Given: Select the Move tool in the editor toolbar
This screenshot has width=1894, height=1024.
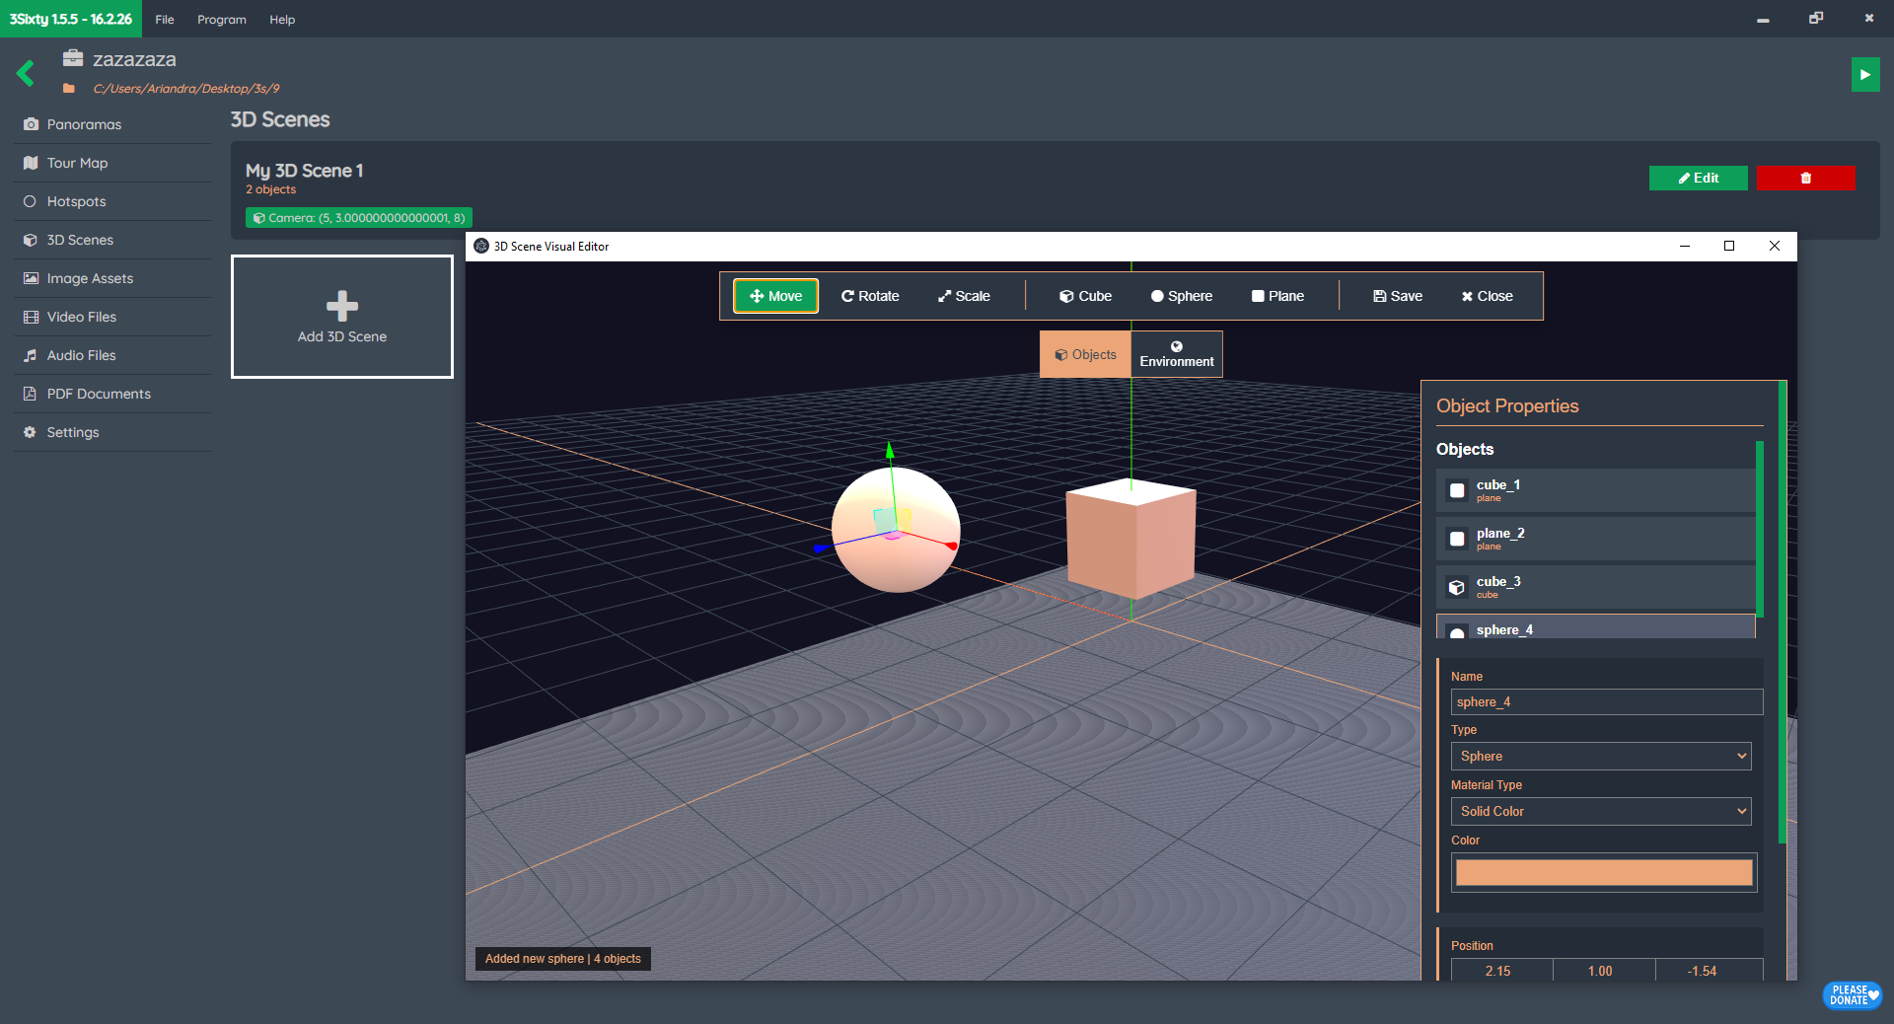Looking at the screenshot, I should coord(775,296).
